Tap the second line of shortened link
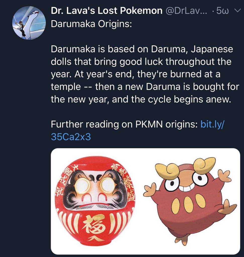The height and width of the screenshot is (257, 244). 71,137
